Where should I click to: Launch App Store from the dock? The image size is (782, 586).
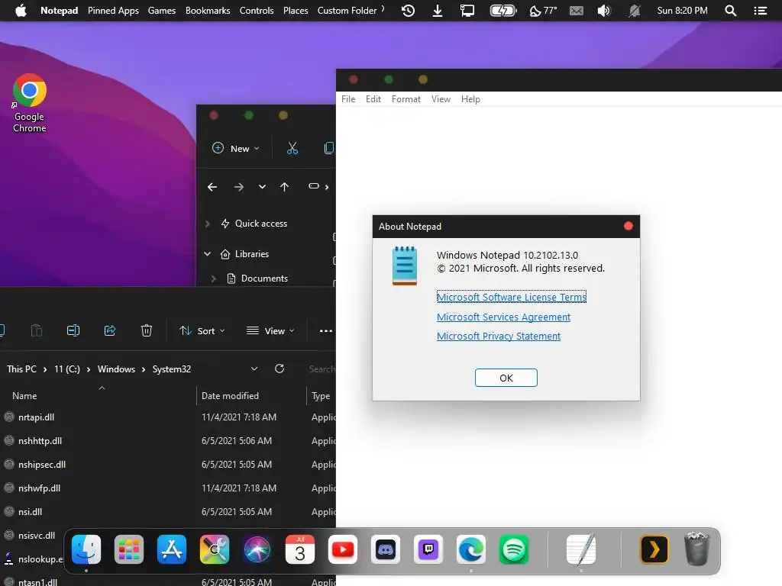coord(172,549)
